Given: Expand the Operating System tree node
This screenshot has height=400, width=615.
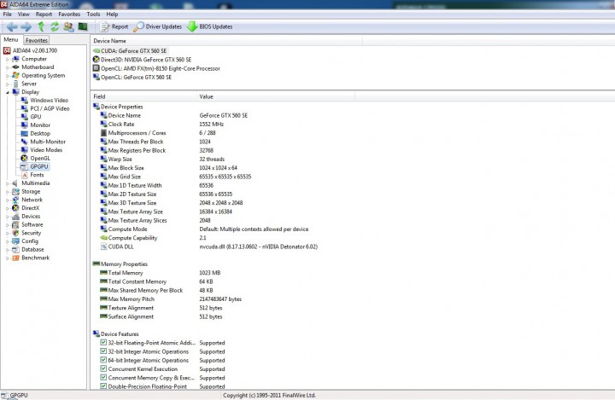Looking at the screenshot, I should (x=7, y=76).
